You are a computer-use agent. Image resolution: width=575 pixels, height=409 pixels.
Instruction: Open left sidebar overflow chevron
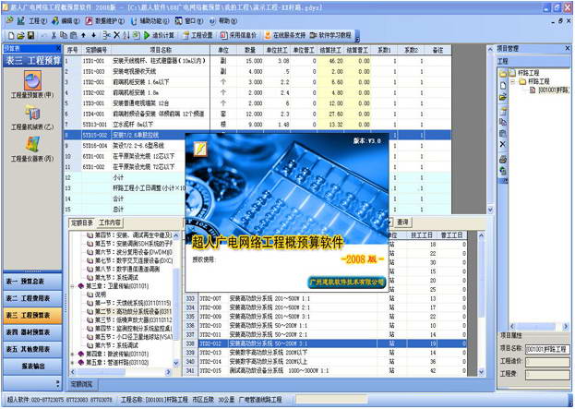point(57,384)
